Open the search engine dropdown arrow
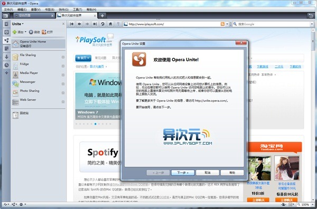The width and height of the screenshot is (317, 209). [312, 24]
